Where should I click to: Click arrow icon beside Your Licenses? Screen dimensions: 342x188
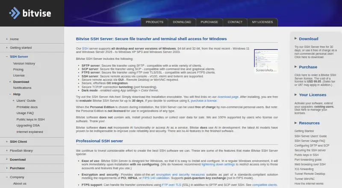(x=295, y=95)
